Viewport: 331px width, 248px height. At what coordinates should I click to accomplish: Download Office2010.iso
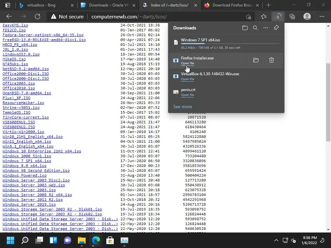(x=19, y=88)
